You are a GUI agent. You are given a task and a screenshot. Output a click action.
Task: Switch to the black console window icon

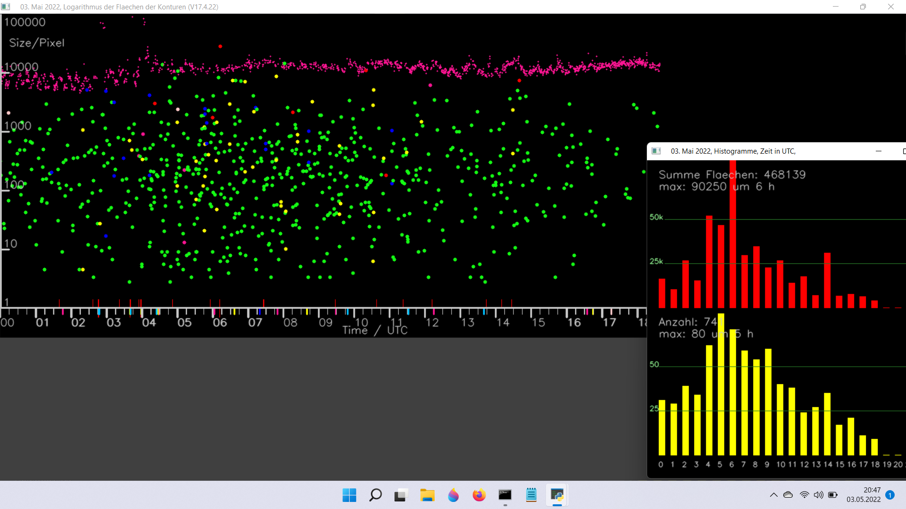click(x=505, y=495)
